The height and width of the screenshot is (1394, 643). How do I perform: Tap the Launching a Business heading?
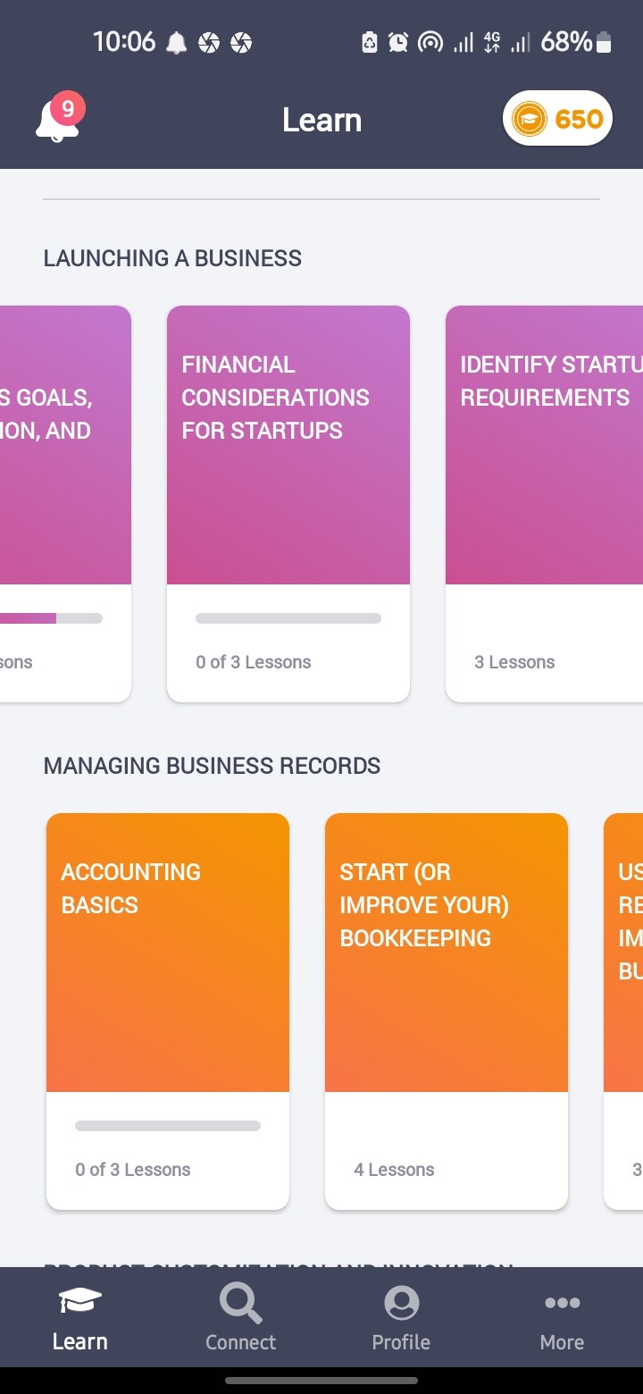point(172,258)
